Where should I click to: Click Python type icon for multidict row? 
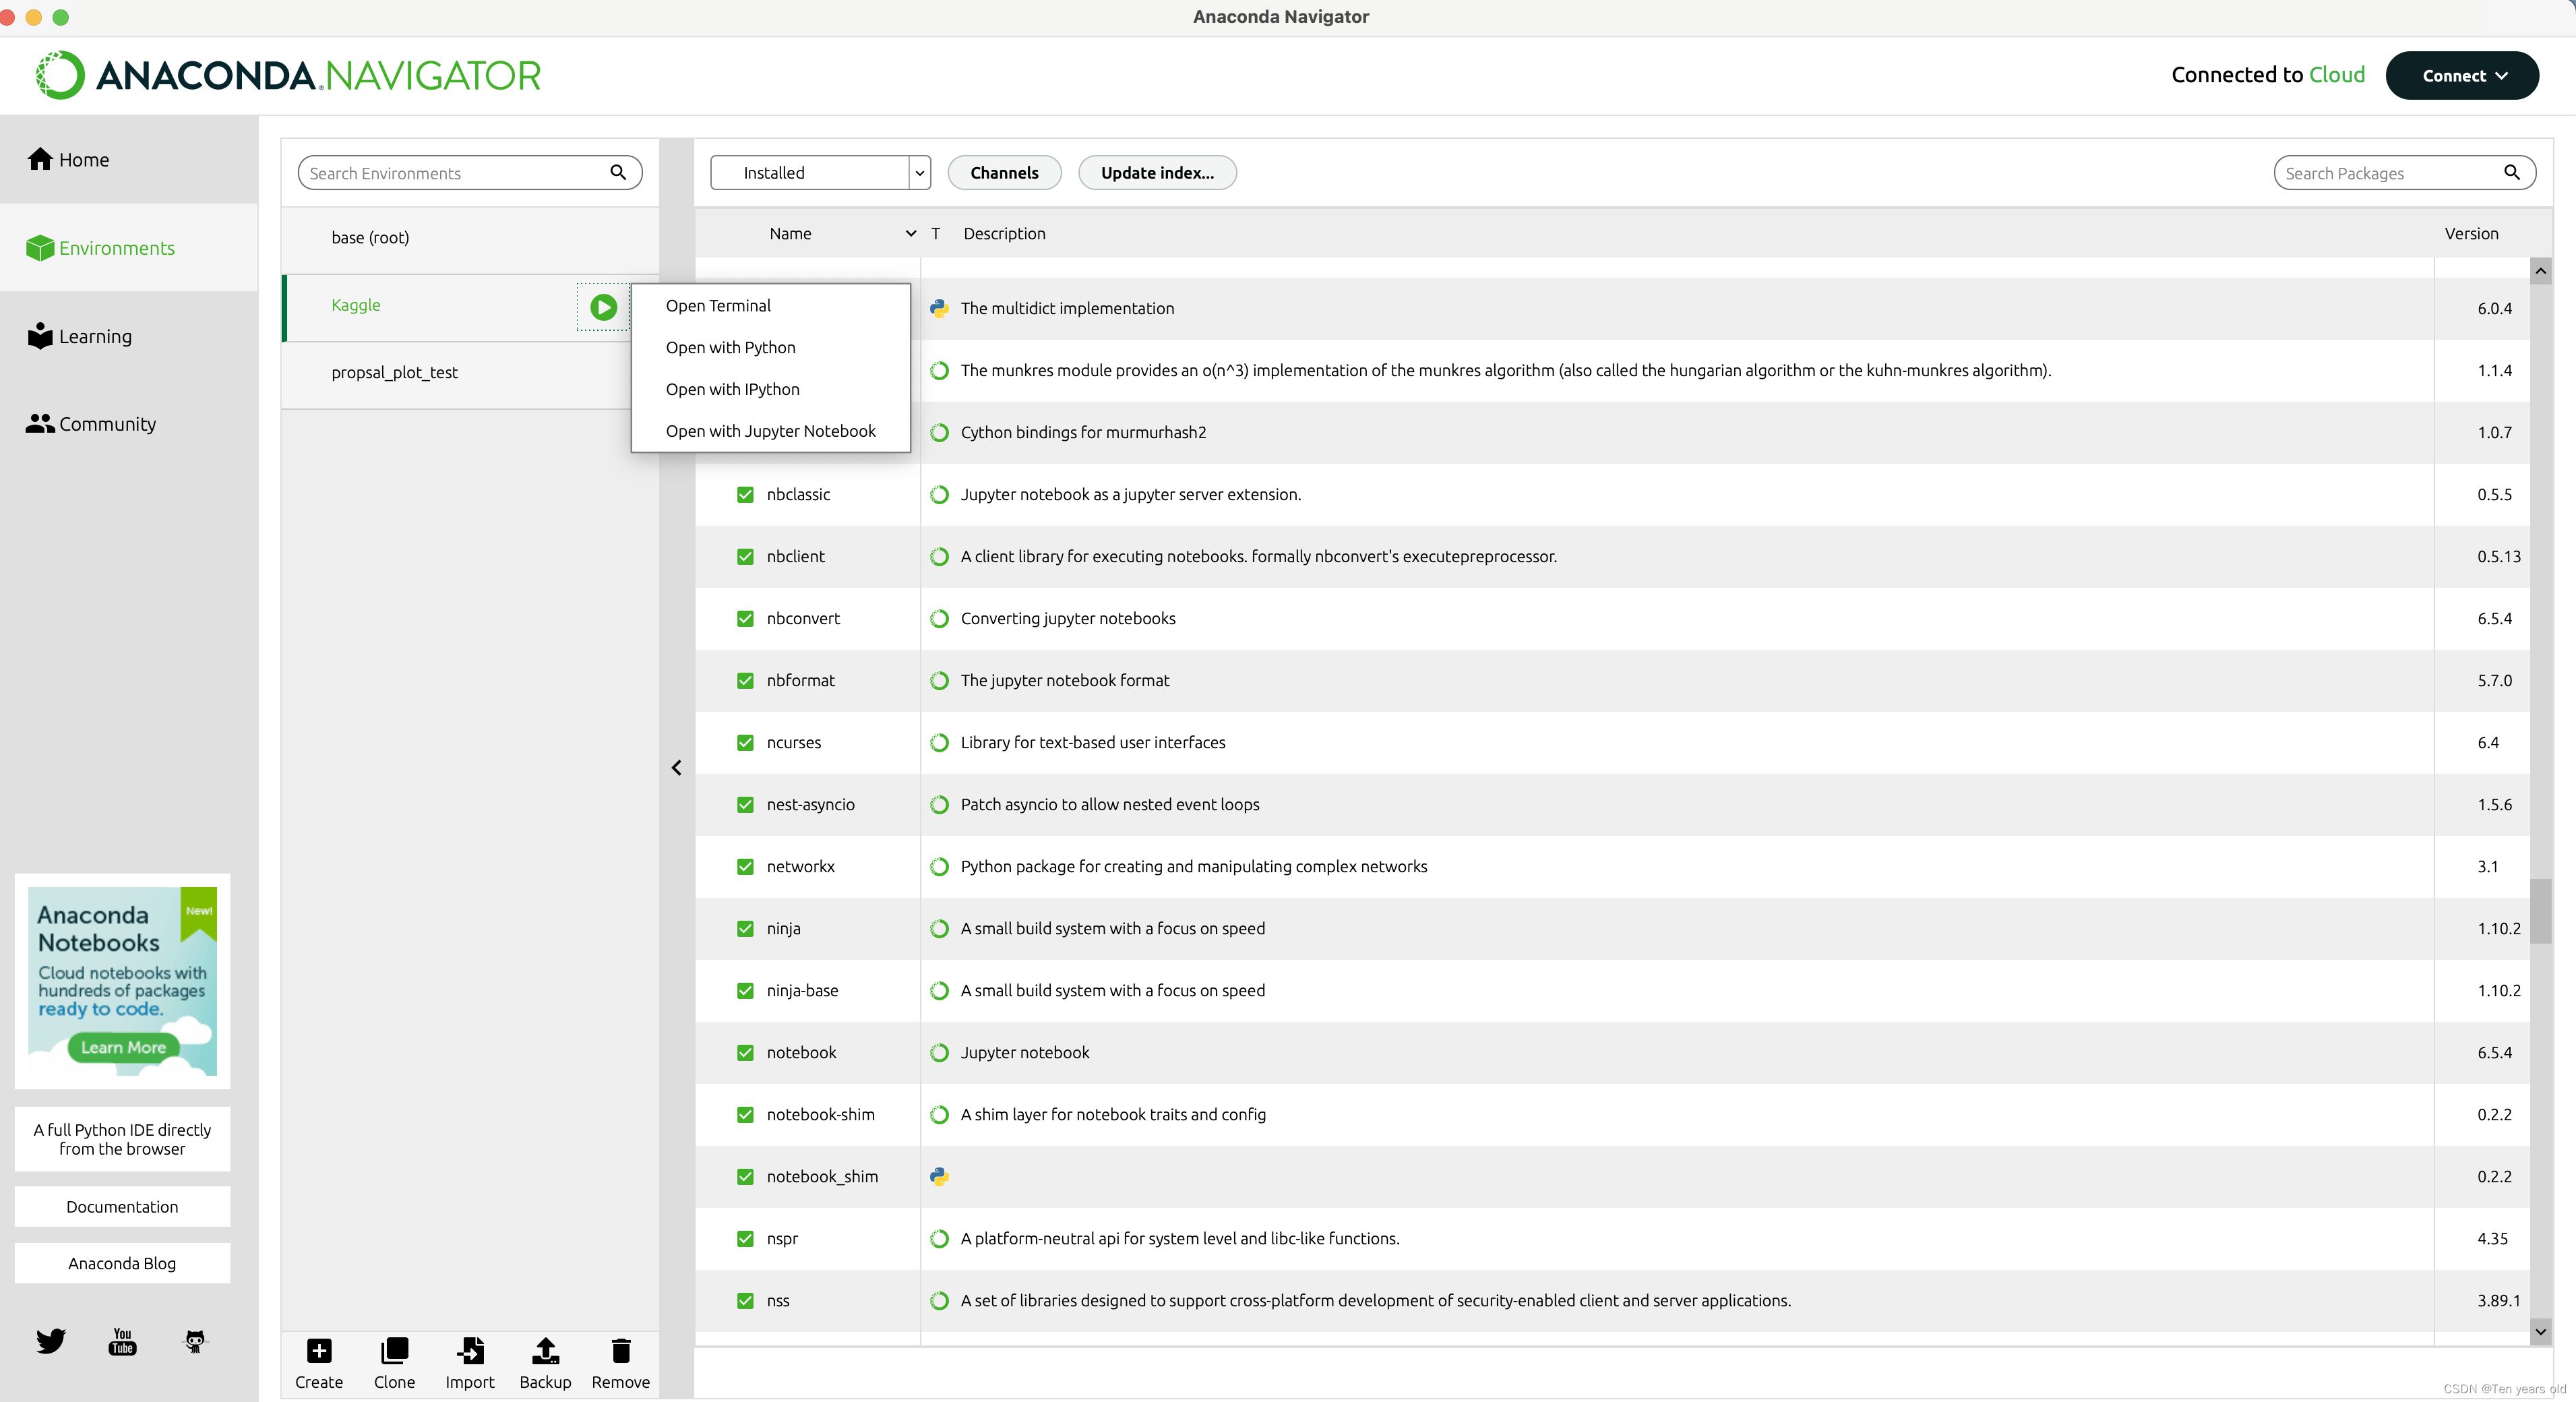(939, 308)
